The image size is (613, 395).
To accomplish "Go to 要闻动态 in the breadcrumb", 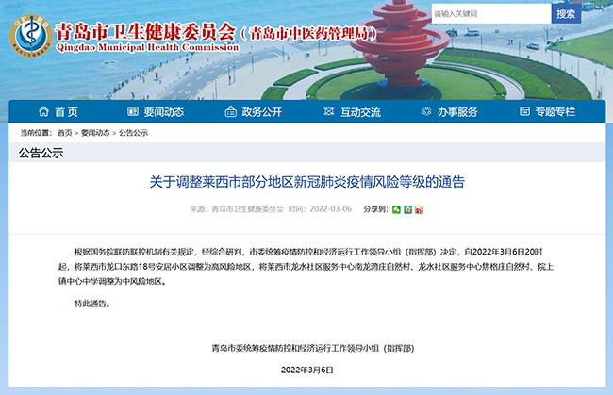I will pyautogui.click(x=95, y=133).
